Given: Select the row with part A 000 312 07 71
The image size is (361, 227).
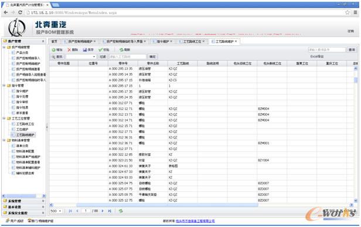Looking at the screenshot, I should click(x=202, y=103).
